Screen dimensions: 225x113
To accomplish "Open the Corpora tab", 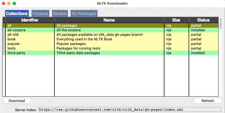I will [40, 13].
